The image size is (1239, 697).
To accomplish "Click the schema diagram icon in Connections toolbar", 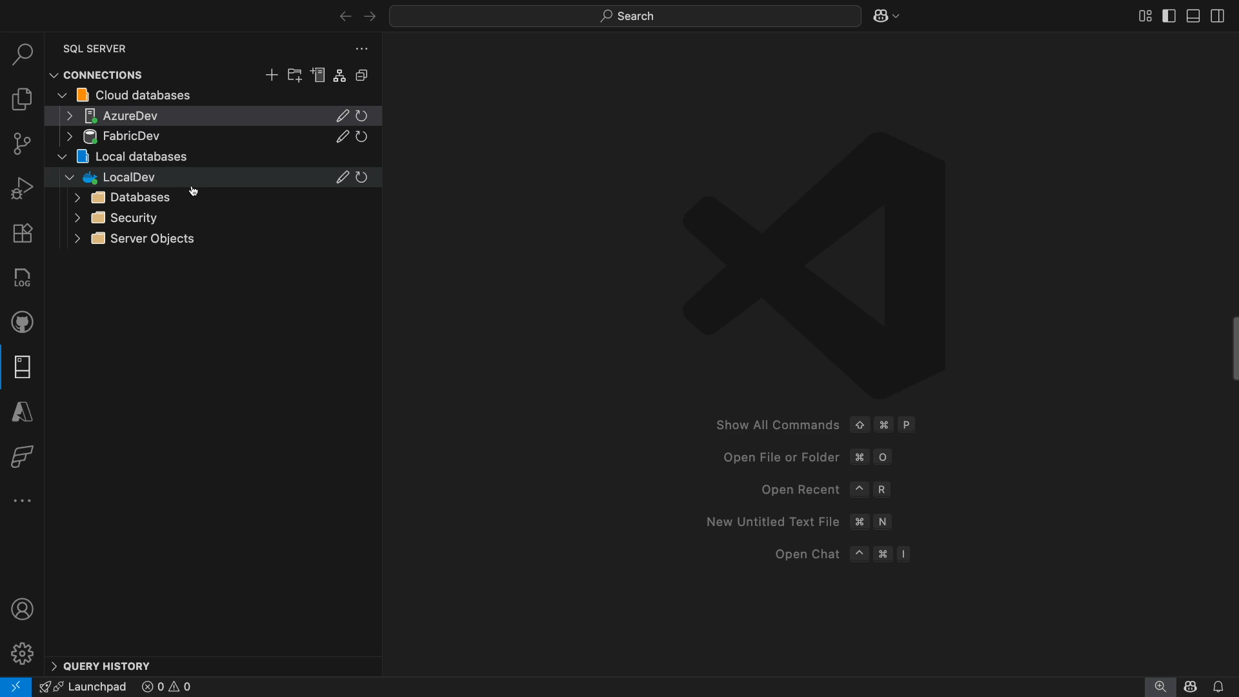I will click(340, 76).
